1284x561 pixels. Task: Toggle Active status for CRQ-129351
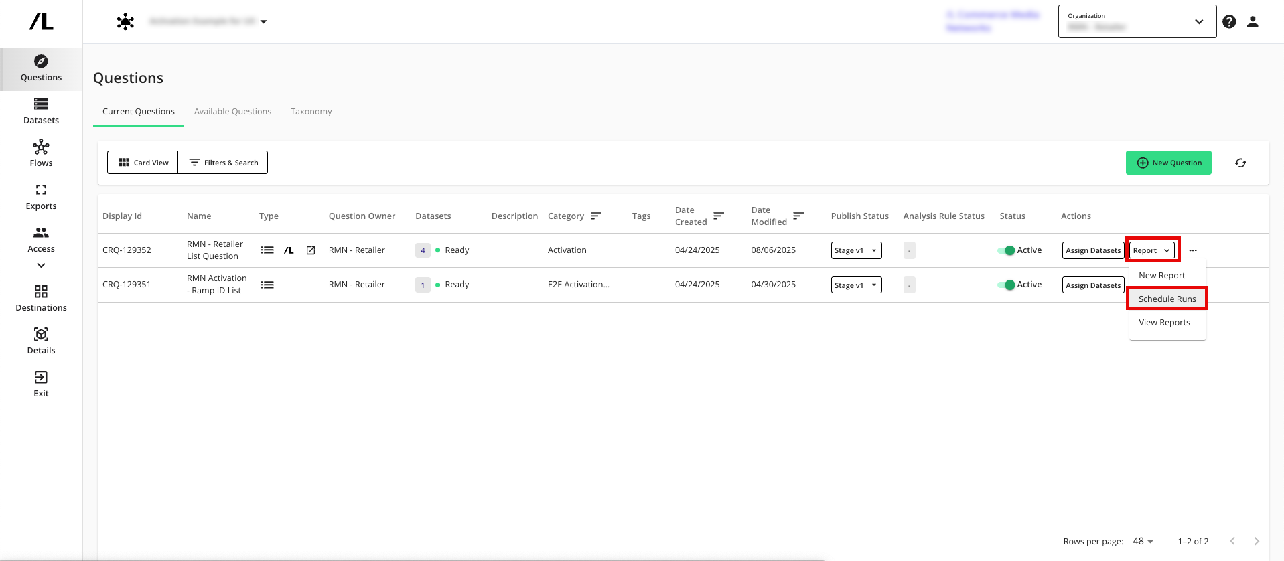point(1007,285)
